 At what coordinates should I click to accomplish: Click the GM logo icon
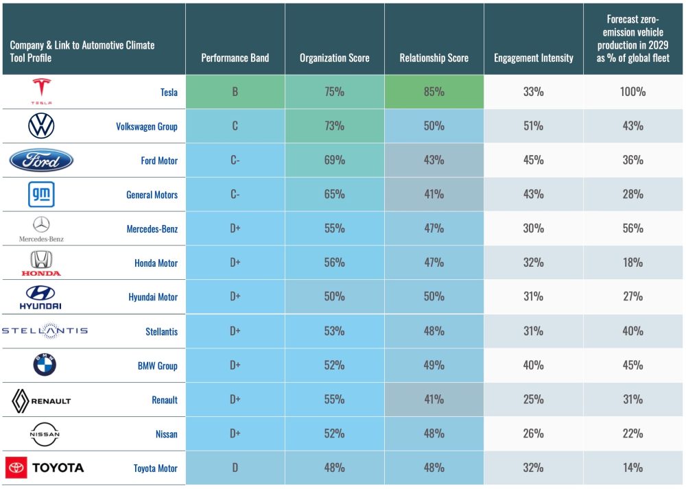pos(41,195)
